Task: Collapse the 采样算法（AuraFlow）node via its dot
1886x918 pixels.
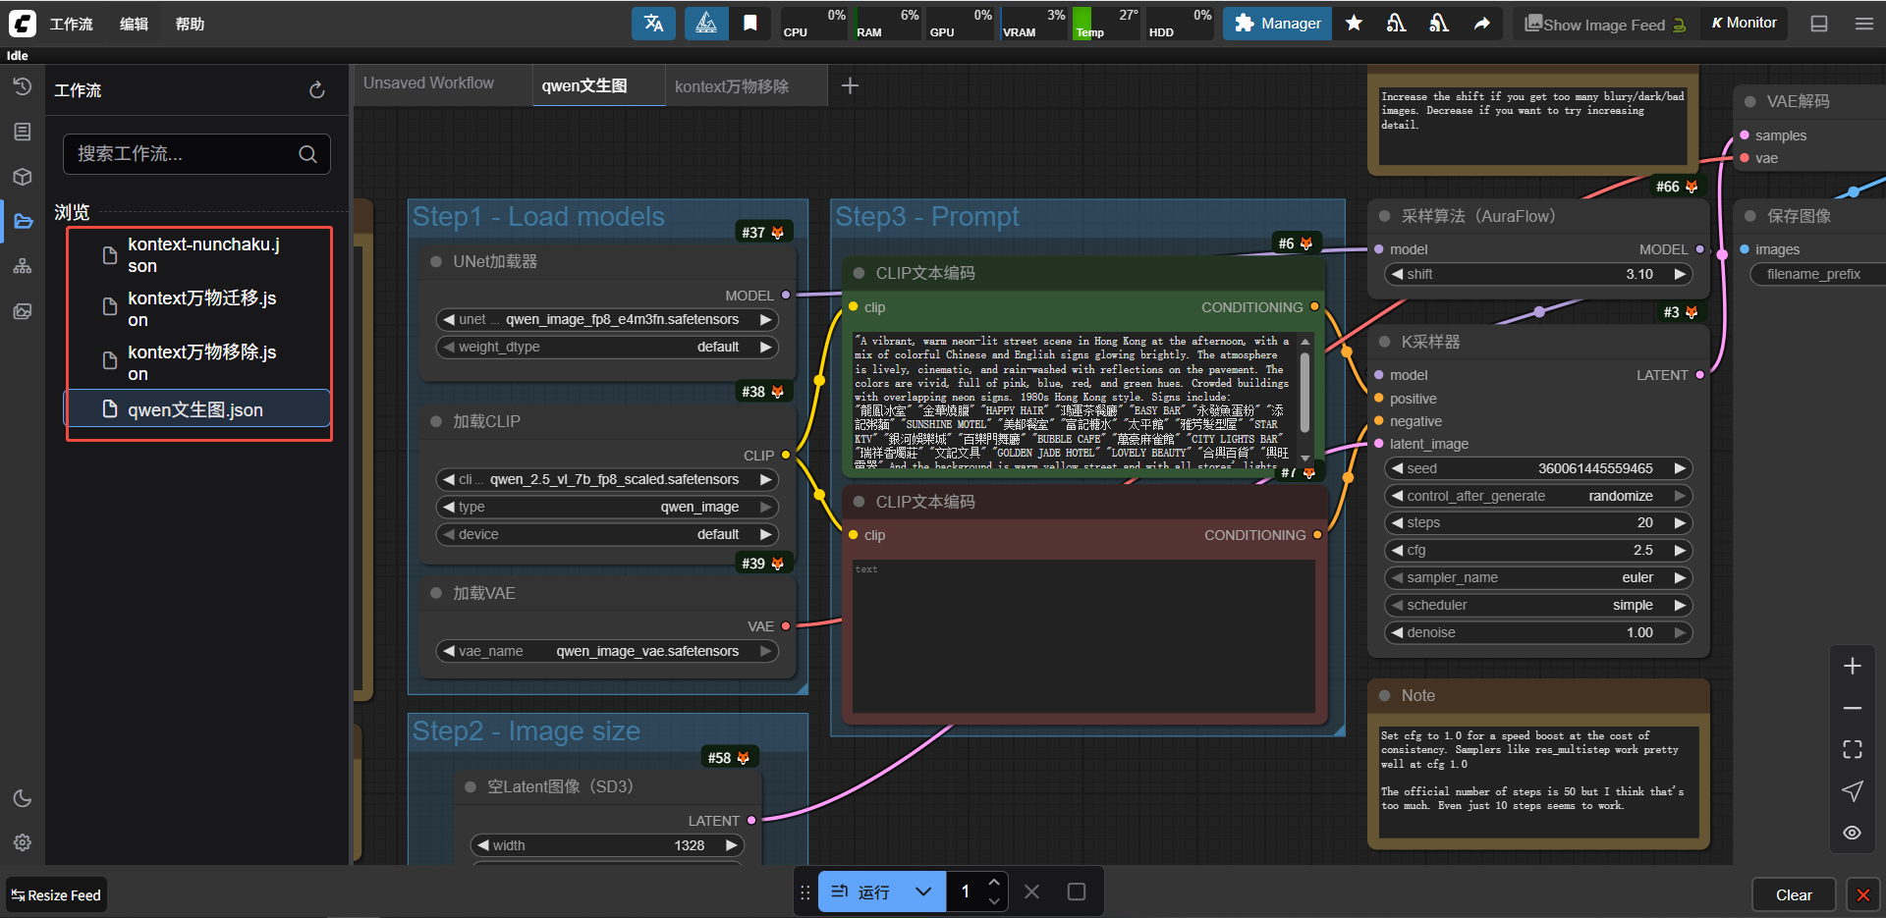Action: 1385,216
